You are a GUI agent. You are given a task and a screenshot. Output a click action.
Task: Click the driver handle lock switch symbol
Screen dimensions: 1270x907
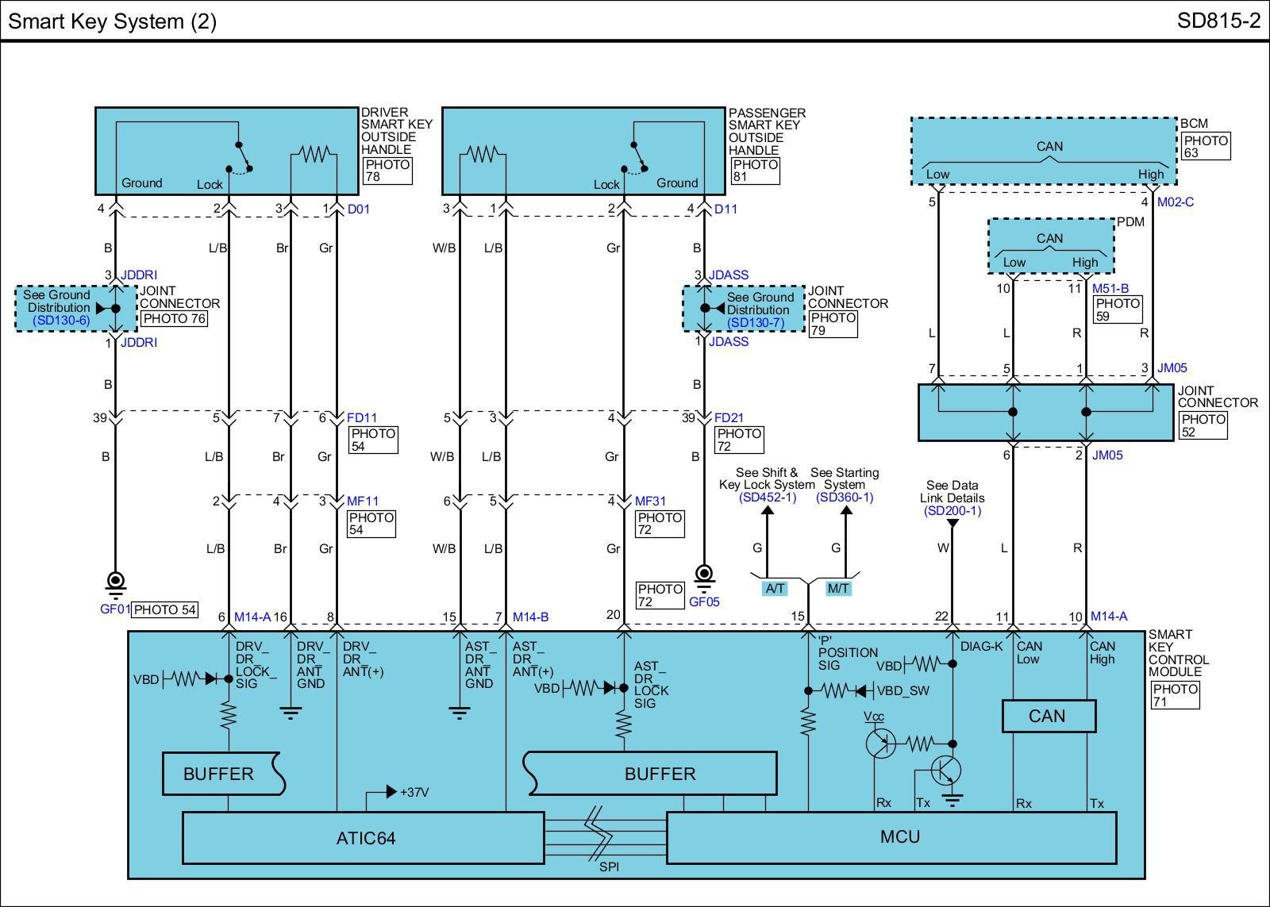click(x=239, y=157)
